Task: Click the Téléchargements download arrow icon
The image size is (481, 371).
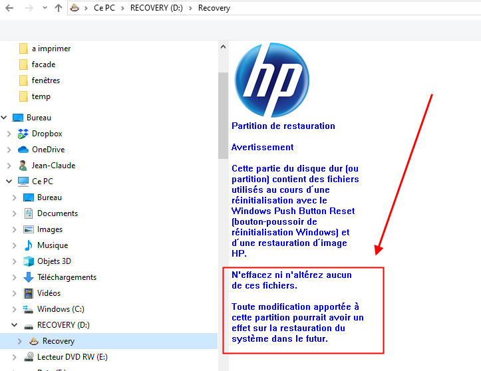Action: (x=29, y=277)
